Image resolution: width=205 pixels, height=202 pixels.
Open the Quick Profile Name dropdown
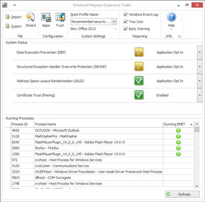coord(114,22)
